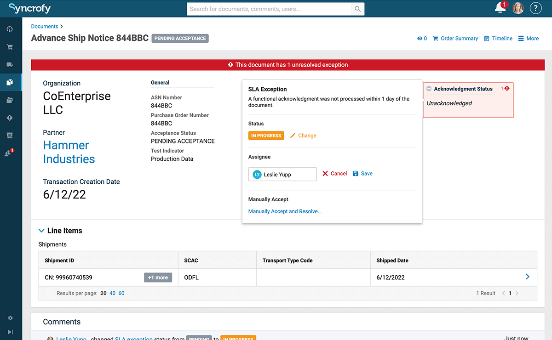Collapse the Line Items section
The width and height of the screenshot is (552, 340).
[x=41, y=231]
